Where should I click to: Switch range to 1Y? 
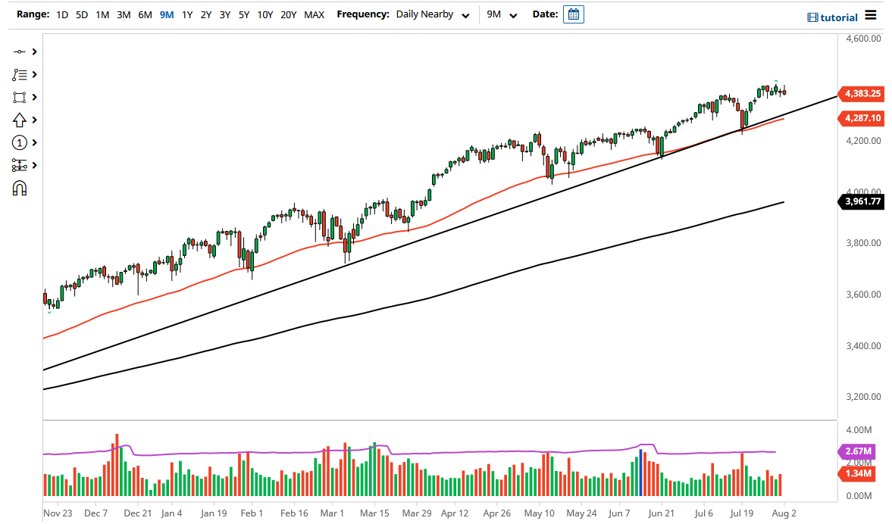(x=187, y=14)
